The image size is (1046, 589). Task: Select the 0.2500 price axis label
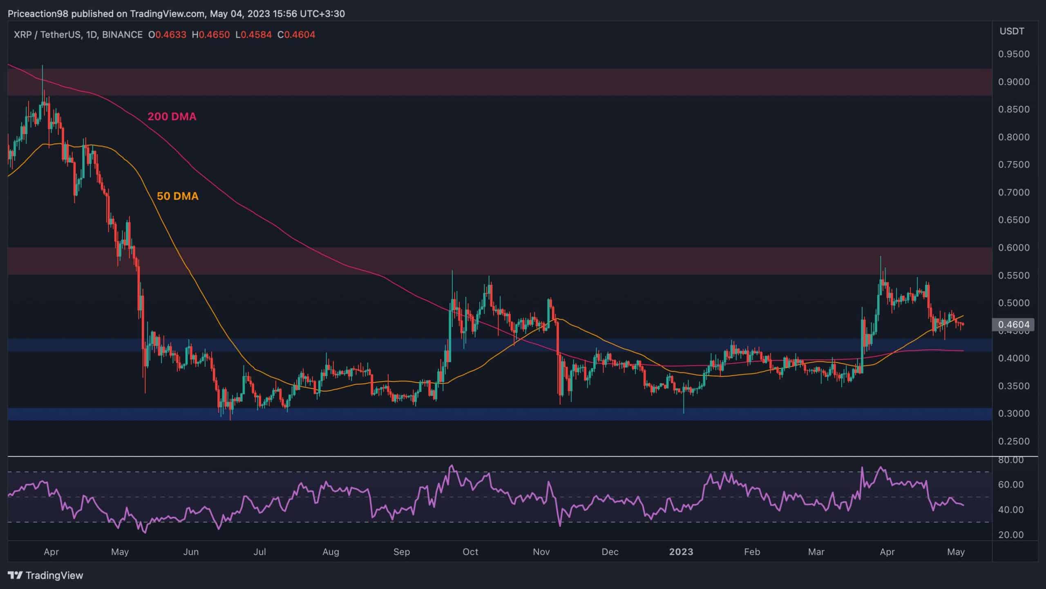pos(1013,441)
